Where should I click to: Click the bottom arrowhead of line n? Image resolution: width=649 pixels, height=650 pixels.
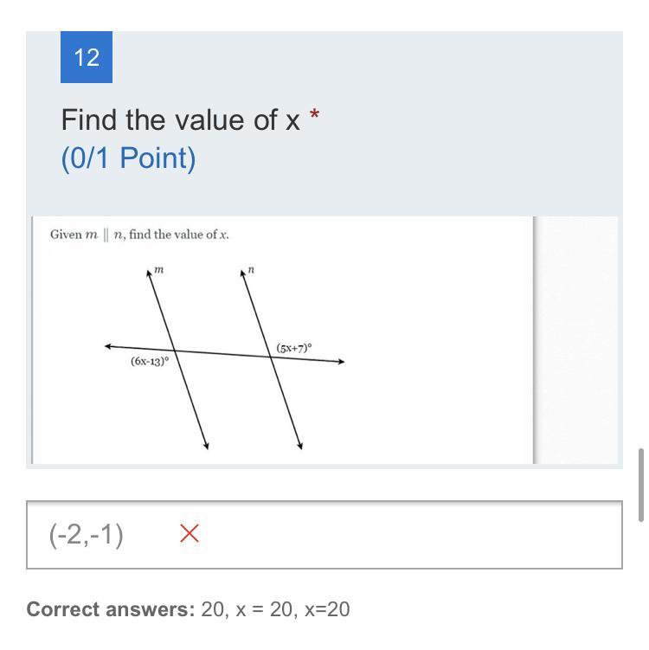(300, 446)
